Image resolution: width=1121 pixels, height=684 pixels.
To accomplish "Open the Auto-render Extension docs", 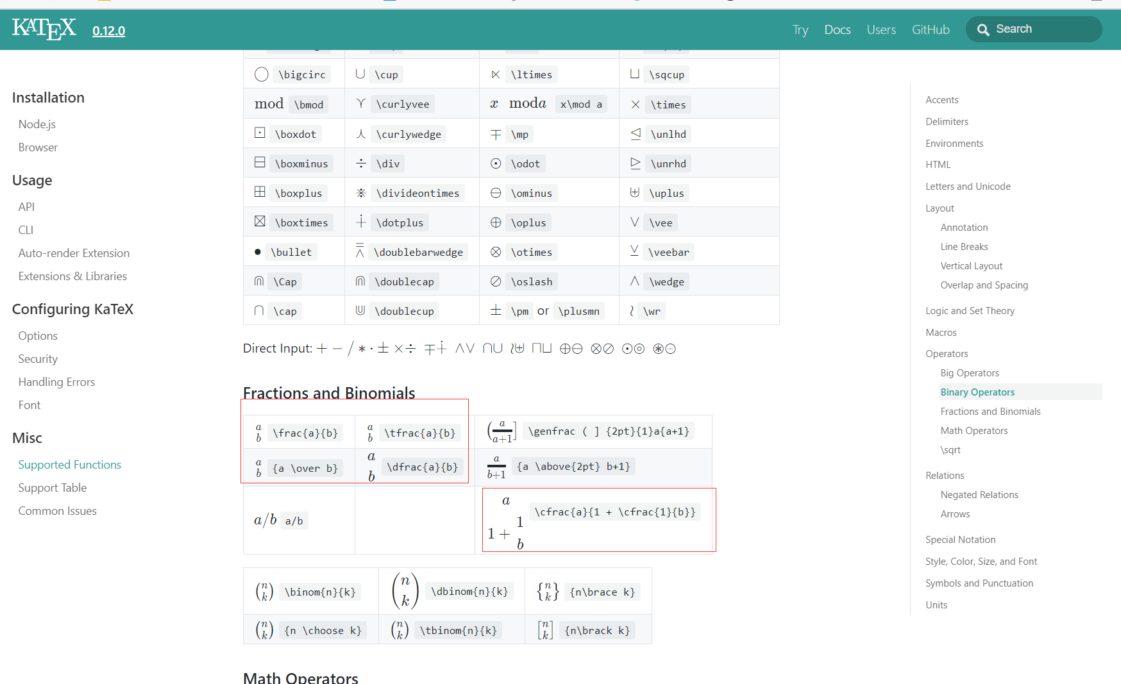I will 74,253.
